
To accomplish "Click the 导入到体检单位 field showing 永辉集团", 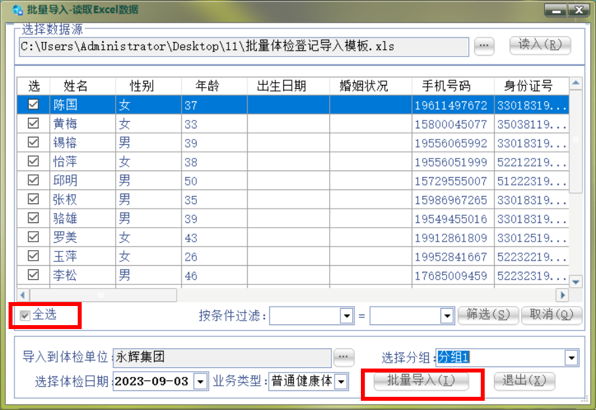I will click(x=223, y=358).
